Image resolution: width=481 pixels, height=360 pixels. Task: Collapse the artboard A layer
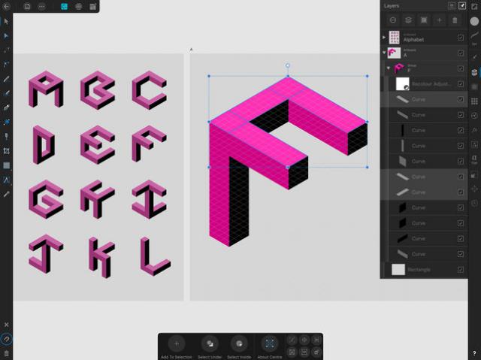click(384, 53)
